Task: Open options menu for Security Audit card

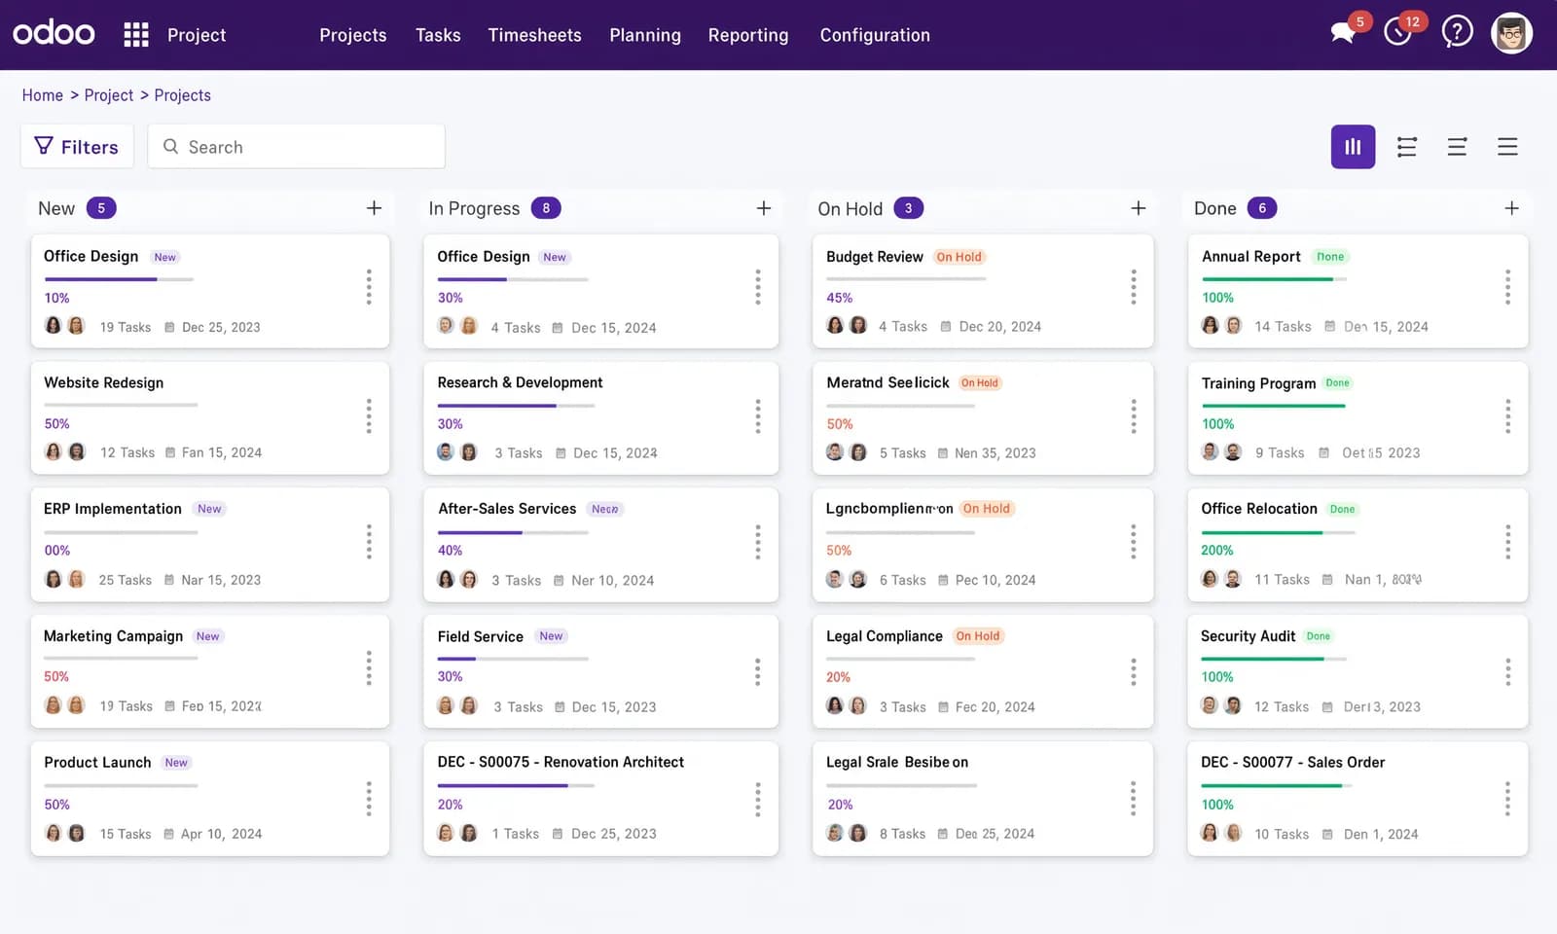Action: pyautogui.click(x=1508, y=671)
